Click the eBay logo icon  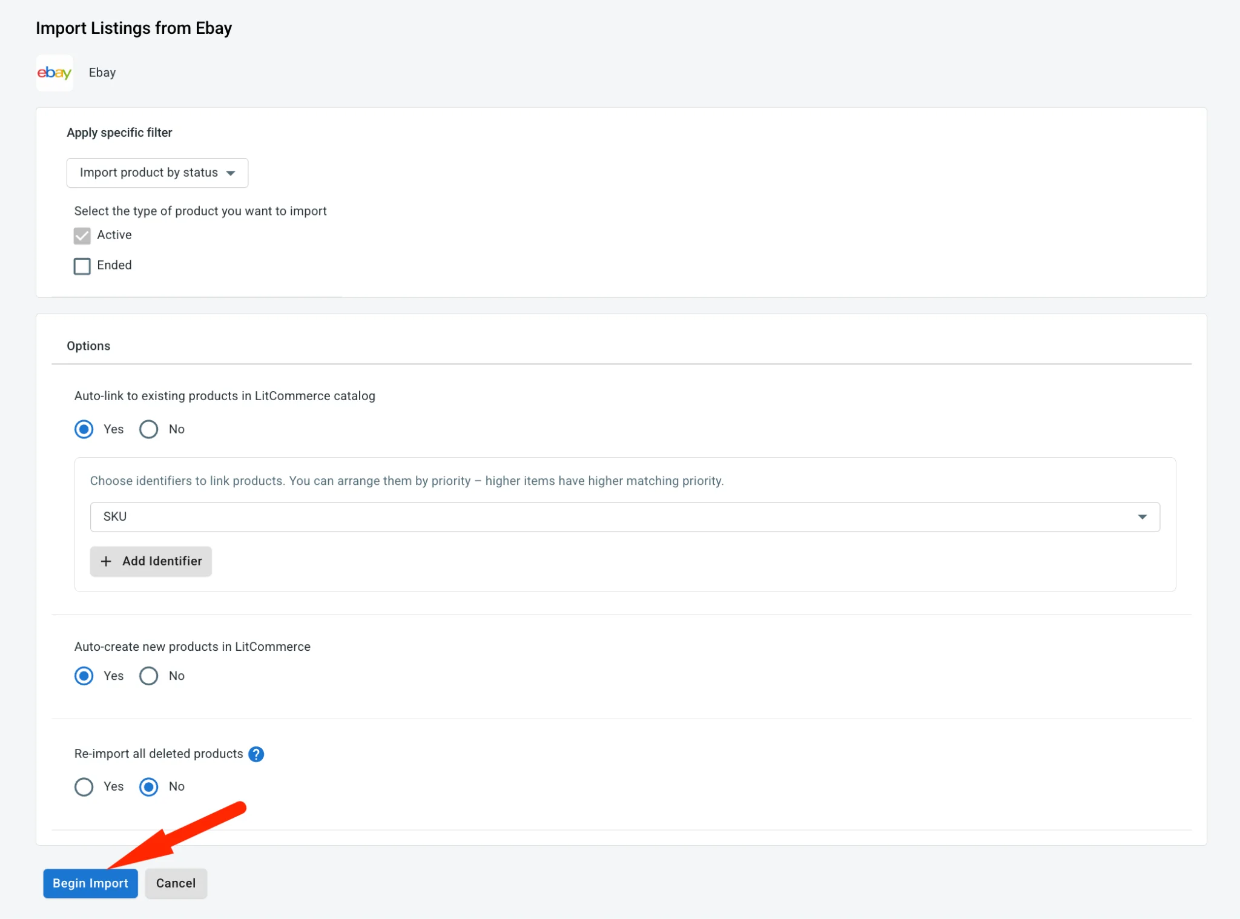(x=54, y=73)
